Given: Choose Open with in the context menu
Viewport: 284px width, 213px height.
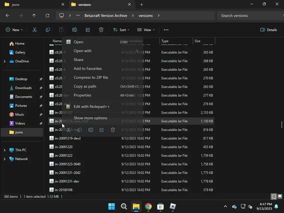Looking at the screenshot, I should click(x=102, y=51).
